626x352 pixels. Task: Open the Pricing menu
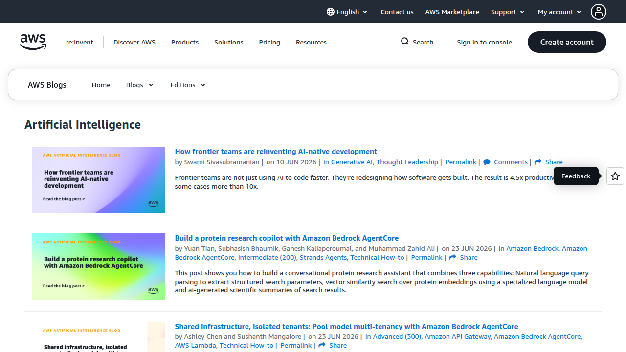click(269, 42)
